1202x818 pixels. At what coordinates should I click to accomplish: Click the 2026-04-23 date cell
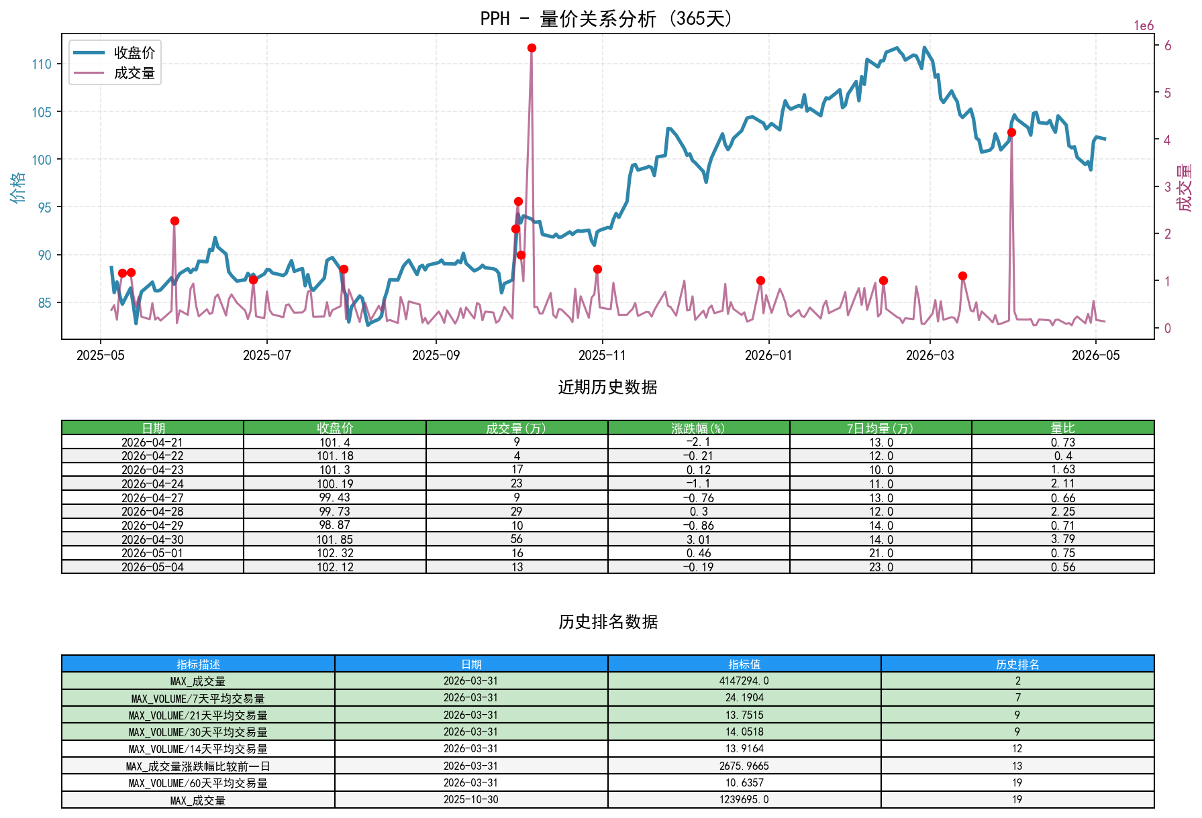[152, 469]
